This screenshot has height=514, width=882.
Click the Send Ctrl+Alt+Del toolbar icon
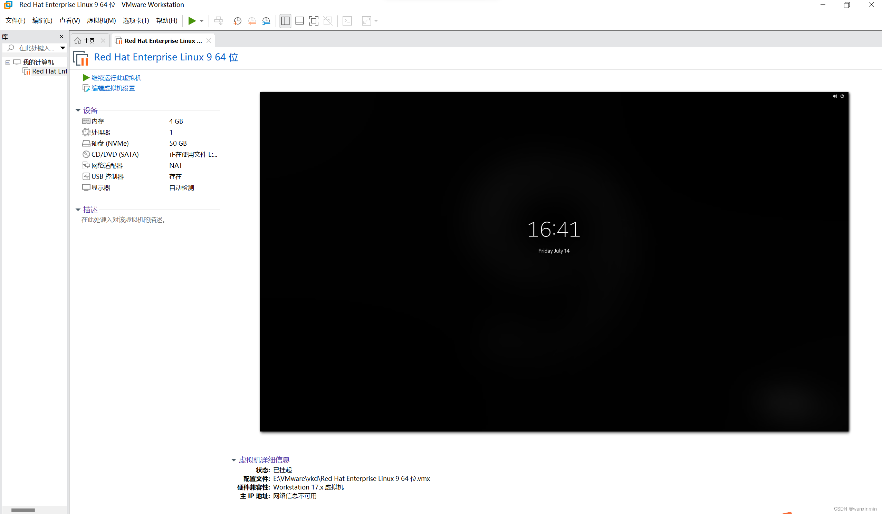[x=218, y=21]
